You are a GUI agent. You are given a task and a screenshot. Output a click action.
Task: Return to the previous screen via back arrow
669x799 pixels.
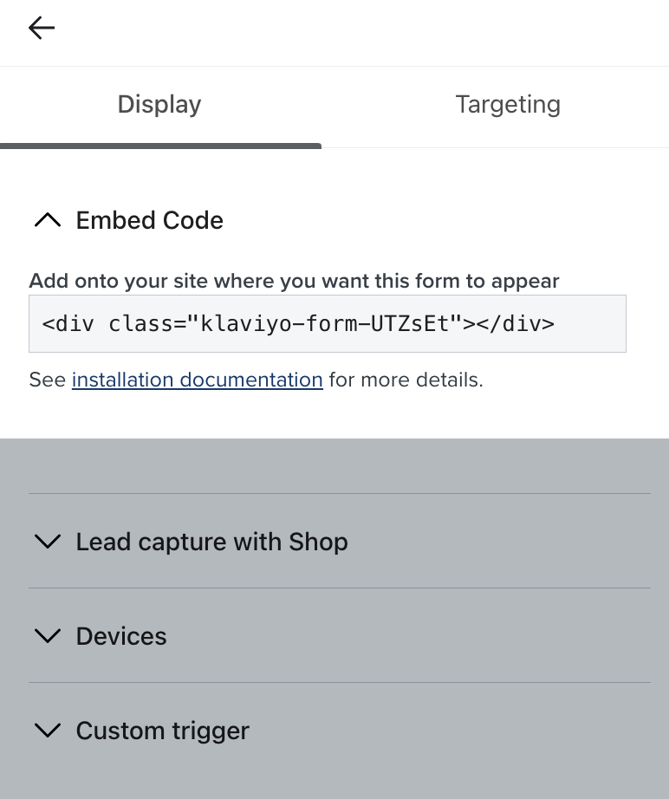(41, 28)
